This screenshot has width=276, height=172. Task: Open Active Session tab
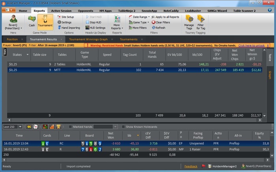pos(61,11)
